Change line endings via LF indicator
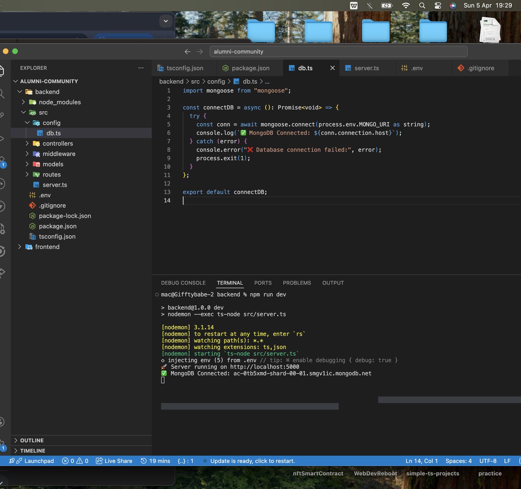 (507, 461)
